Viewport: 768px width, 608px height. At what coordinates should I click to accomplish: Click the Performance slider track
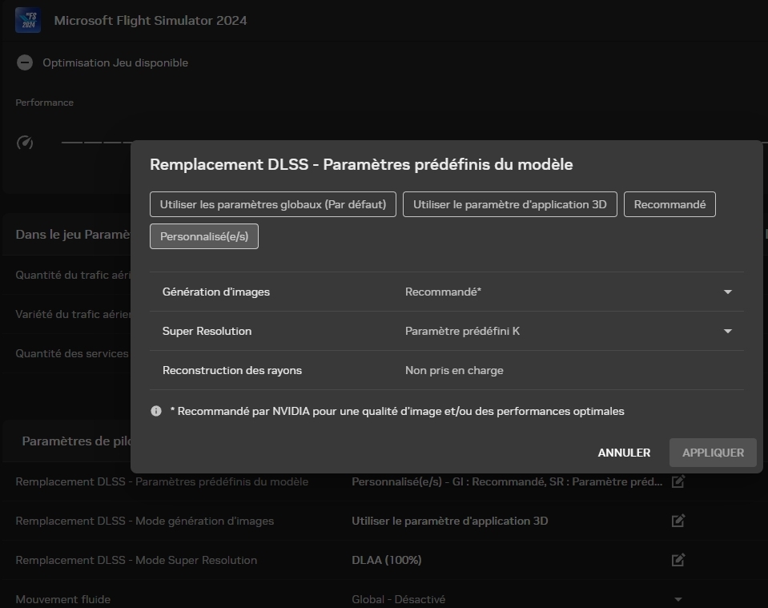tap(96, 143)
